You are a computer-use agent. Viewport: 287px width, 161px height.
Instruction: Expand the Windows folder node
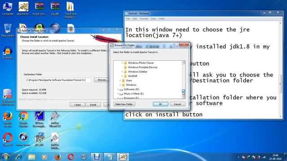click(120, 85)
